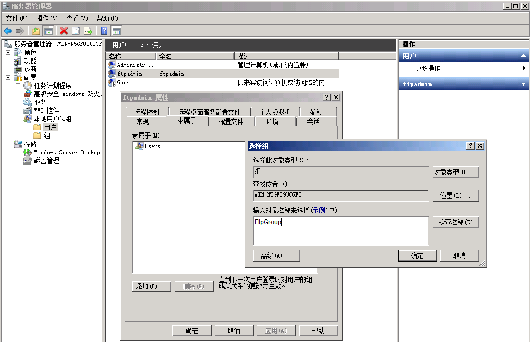Click the 添加(D)... button
530x342 pixels.
click(x=152, y=287)
